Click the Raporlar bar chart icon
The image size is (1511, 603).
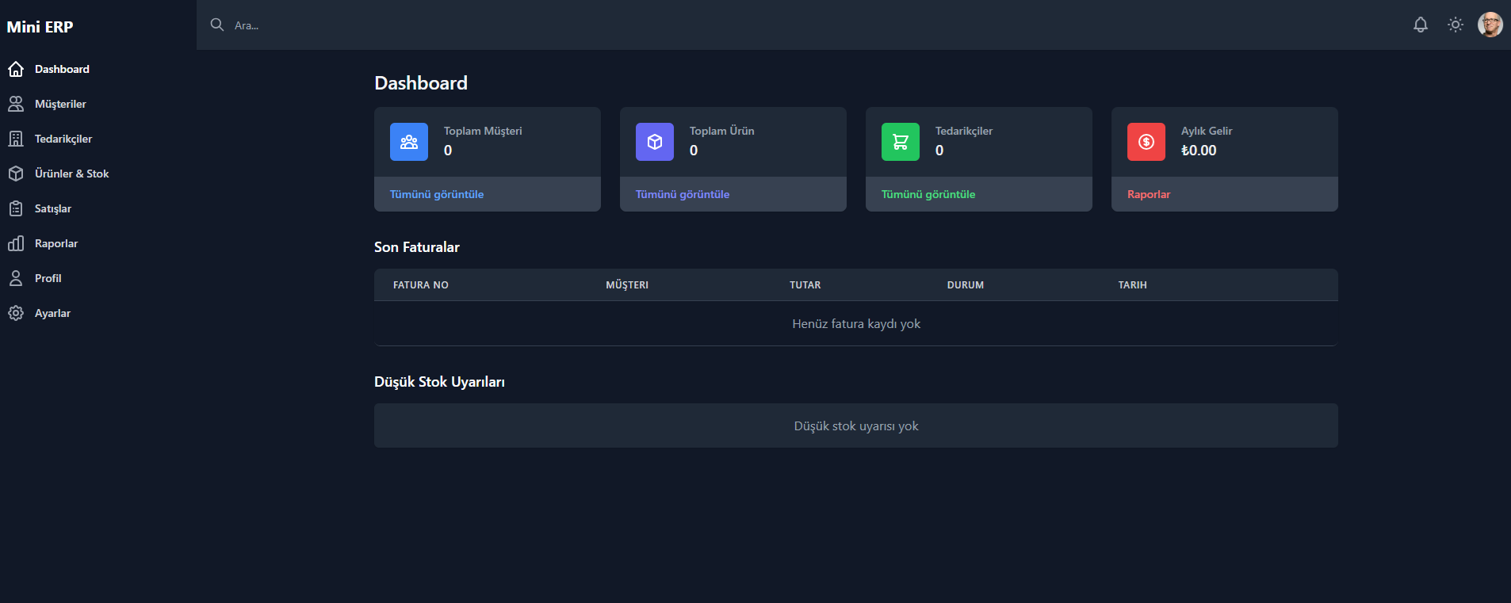(x=16, y=243)
